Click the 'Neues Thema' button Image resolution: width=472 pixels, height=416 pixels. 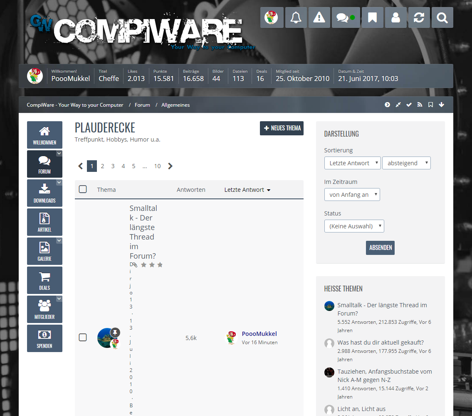[x=282, y=128]
